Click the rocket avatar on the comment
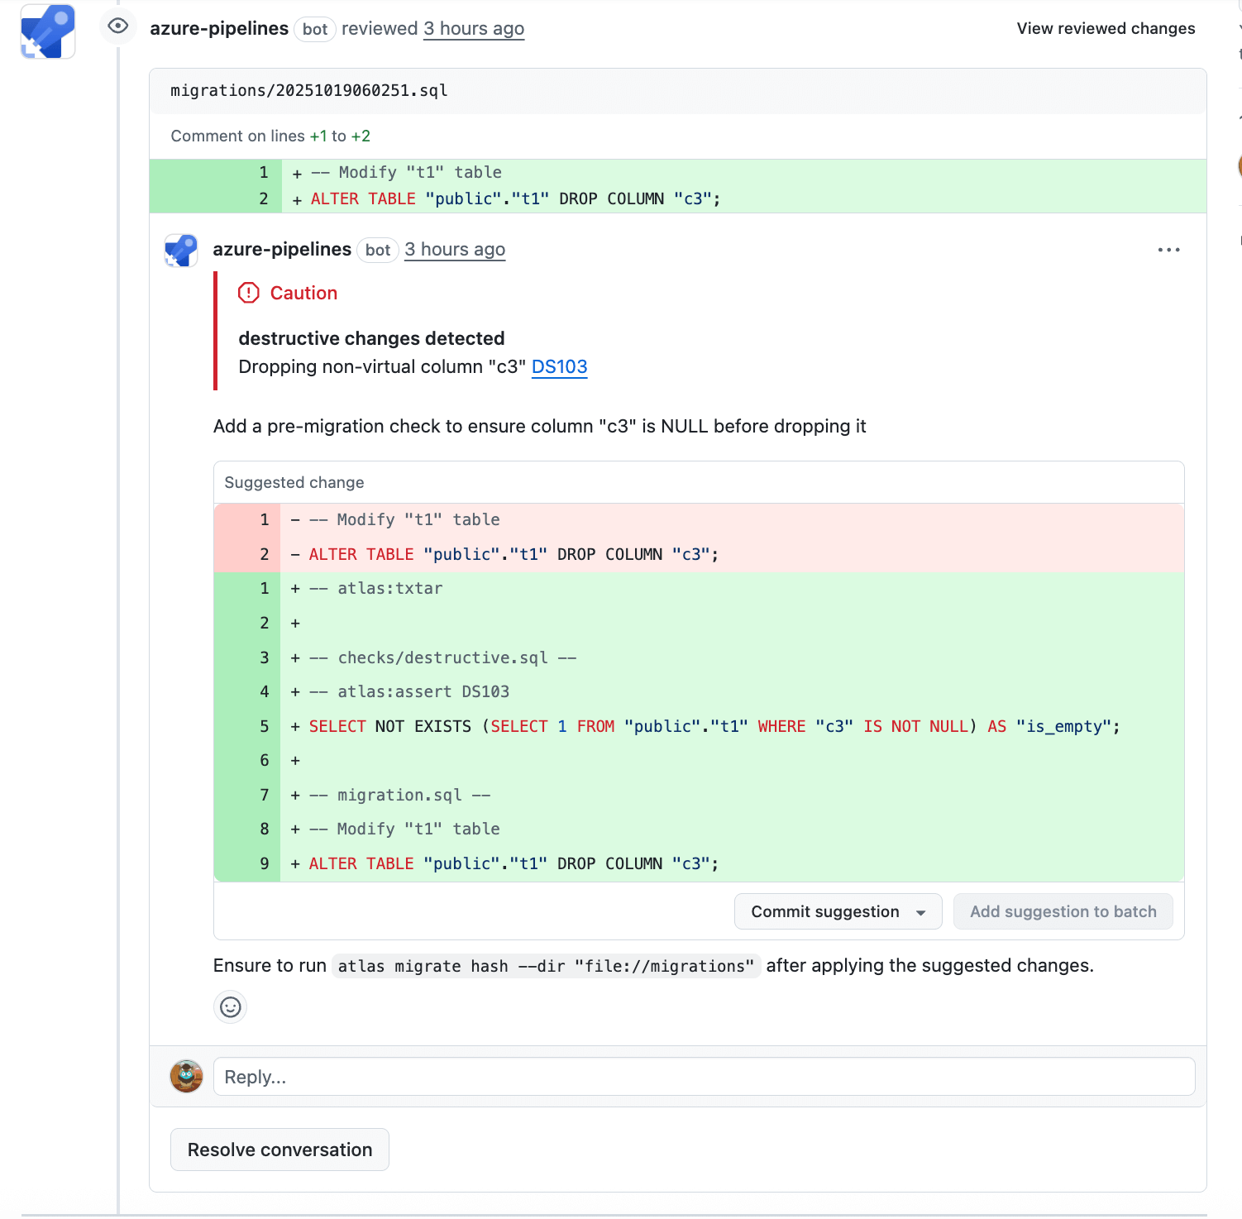The width and height of the screenshot is (1242, 1219). [x=180, y=250]
